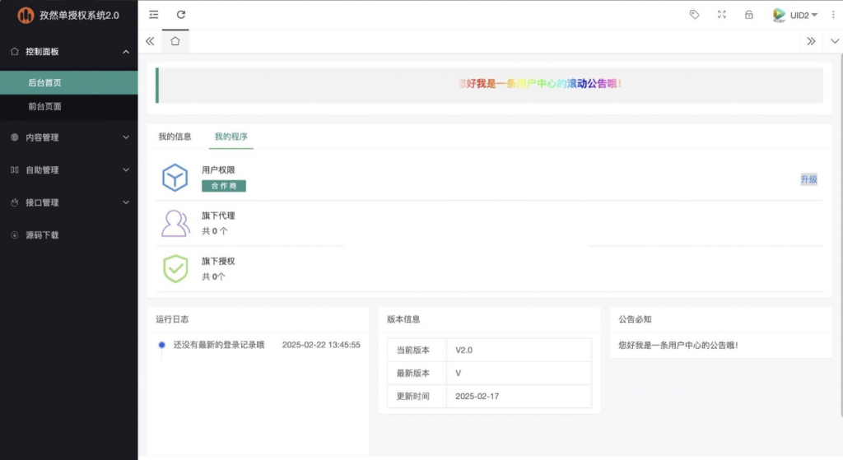The width and height of the screenshot is (843, 460).
Task: Click the 版本信息 panel heading
Action: click(x=403, y=319)
